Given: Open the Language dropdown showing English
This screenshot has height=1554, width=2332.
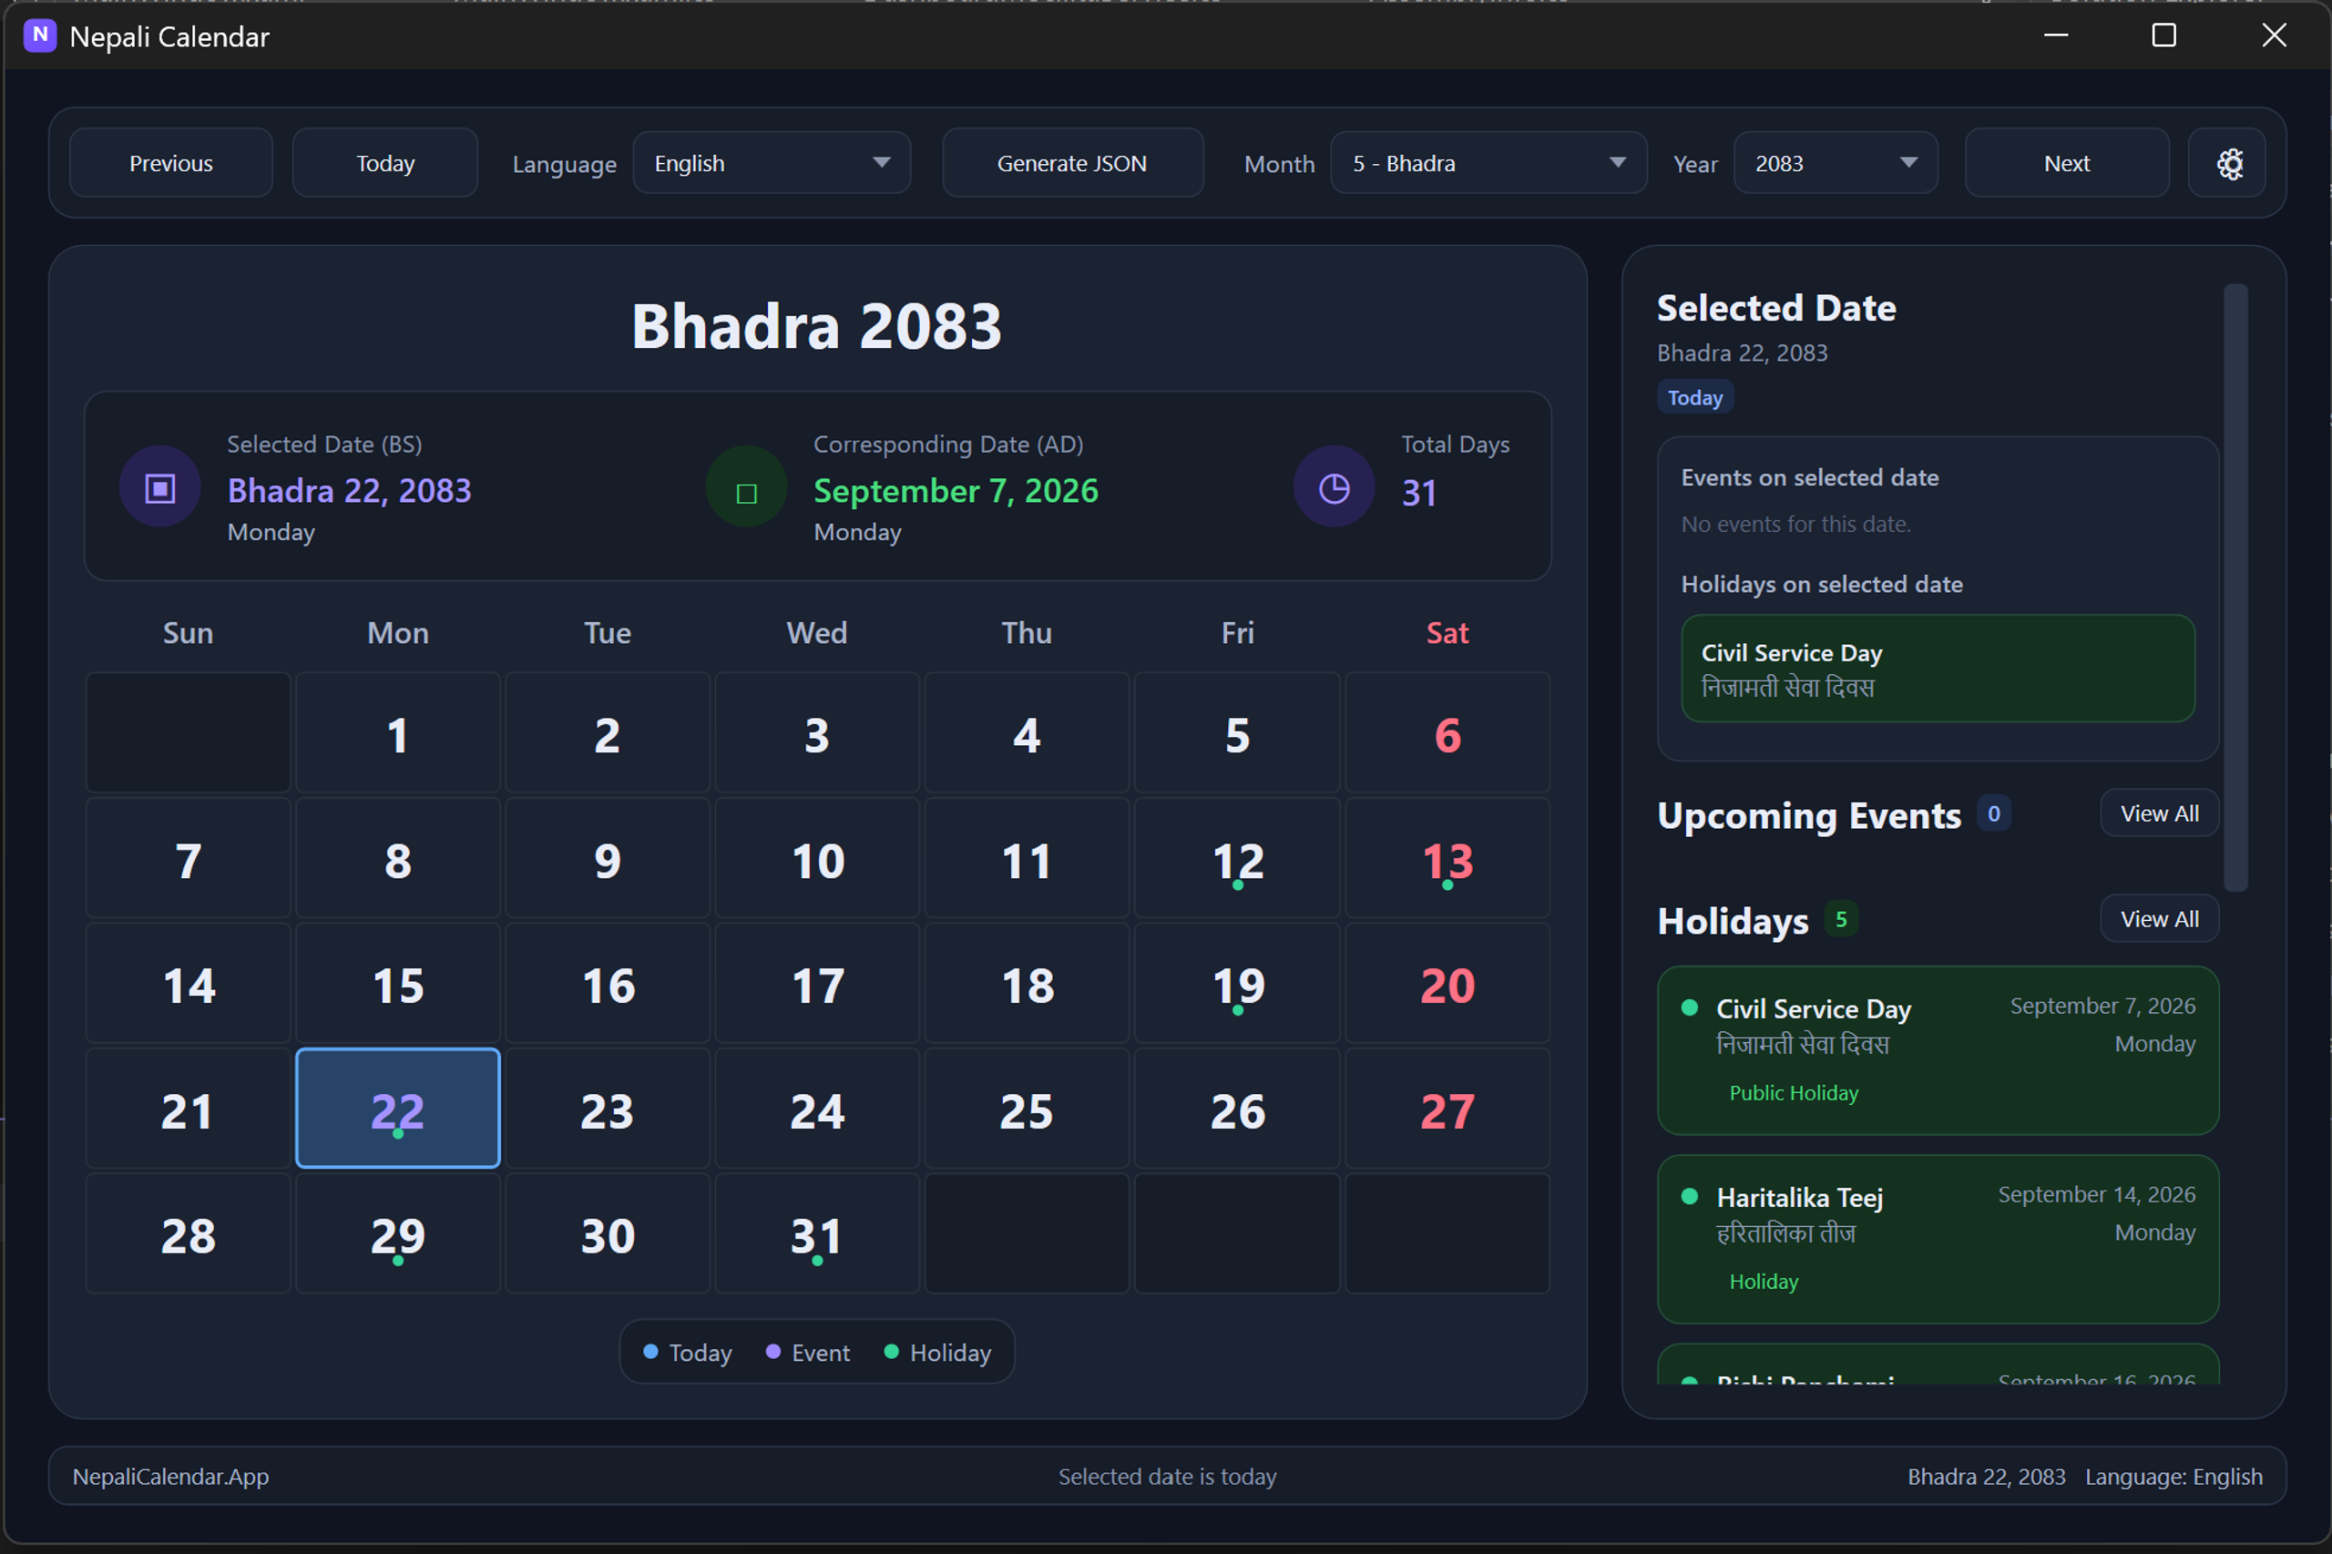Looking at the screenshot, I should point(772,164).
